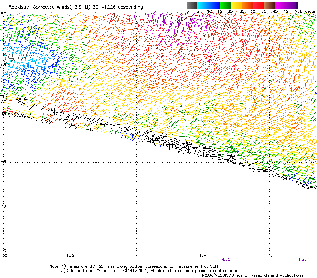Click the red 30-35 knots legend swatch
The width and height of the screenshot is (317, 278).
pyautogui.click(x=259, y=5)
